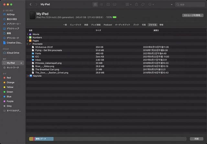207x144 pixels.
Task: Collapse the Procreate row
Action: [x=27, y=44]
